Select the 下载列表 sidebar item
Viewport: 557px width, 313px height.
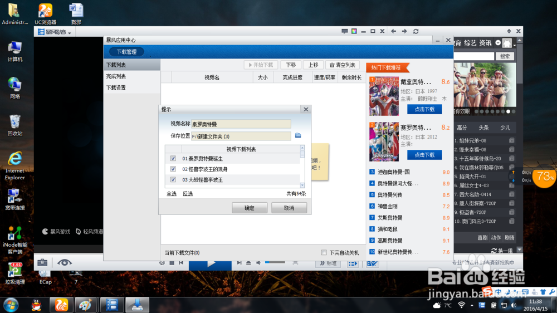click(132, 65)
